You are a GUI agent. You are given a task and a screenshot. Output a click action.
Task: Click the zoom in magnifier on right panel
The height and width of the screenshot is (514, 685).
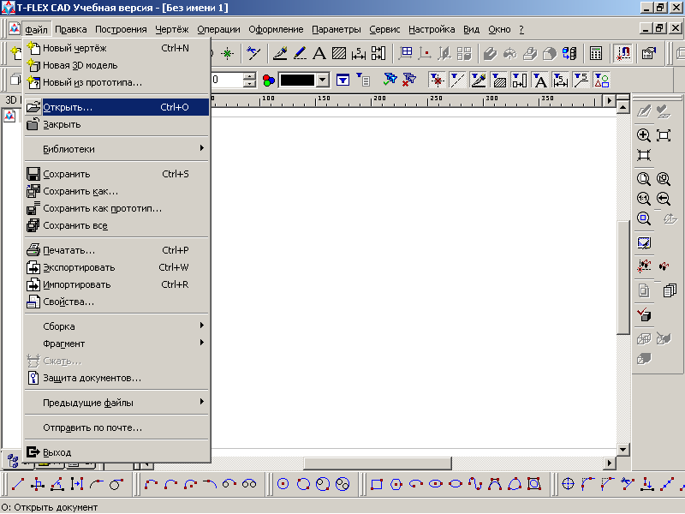(x=644, y=135)
